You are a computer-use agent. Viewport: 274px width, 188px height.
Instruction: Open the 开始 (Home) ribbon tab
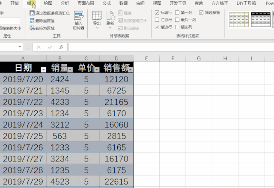point(15,3)
